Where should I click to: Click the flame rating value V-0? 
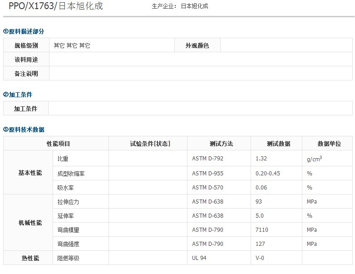click(x=260, y=258)
